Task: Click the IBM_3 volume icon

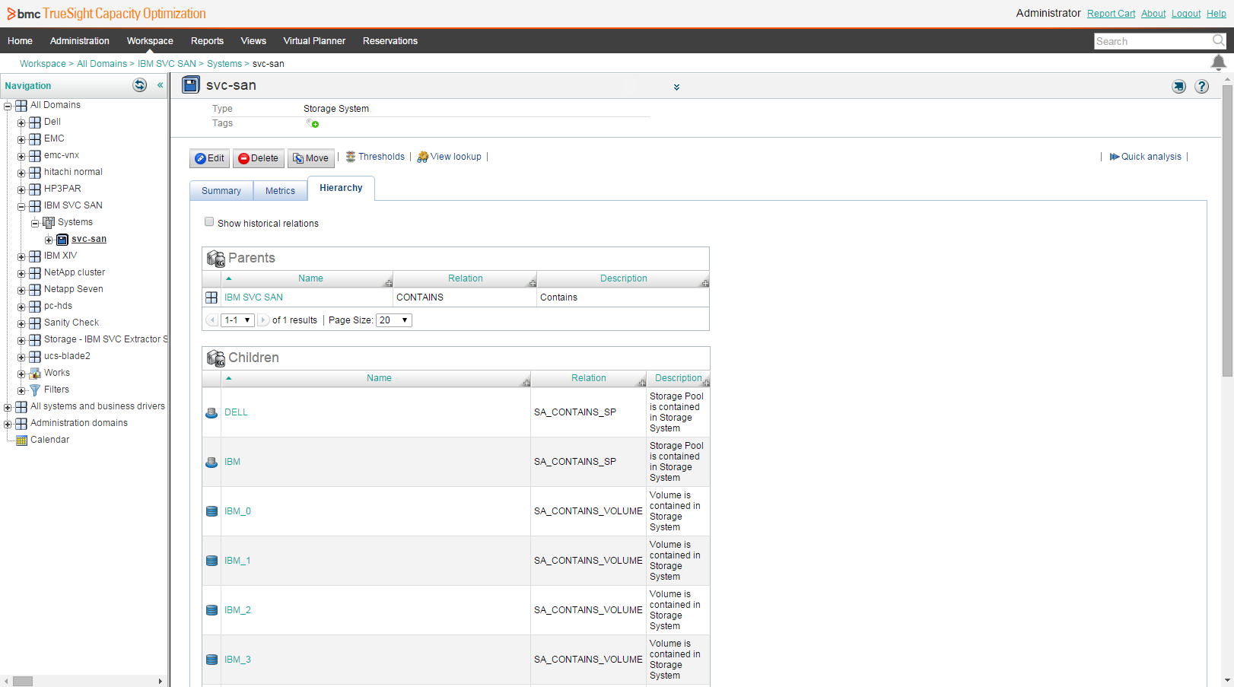Action: (211, 660)
